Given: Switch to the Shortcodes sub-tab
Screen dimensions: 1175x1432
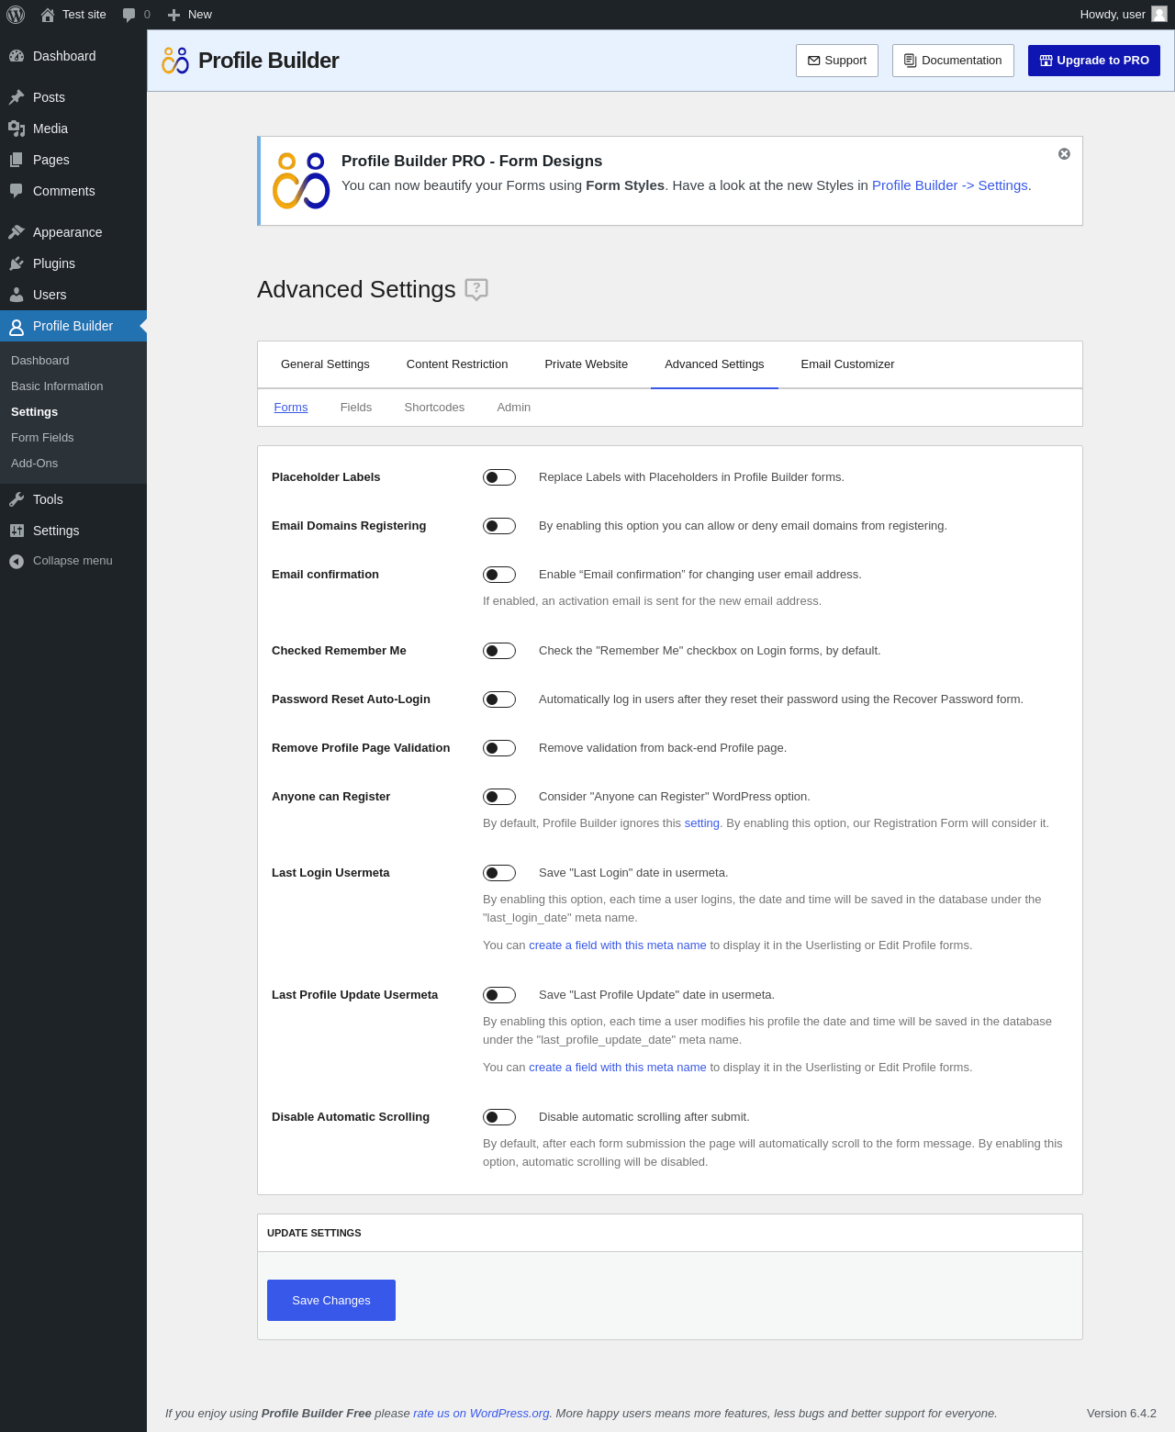Looking at the screenshot, I should pyautogui.click(x=434, y=408).
